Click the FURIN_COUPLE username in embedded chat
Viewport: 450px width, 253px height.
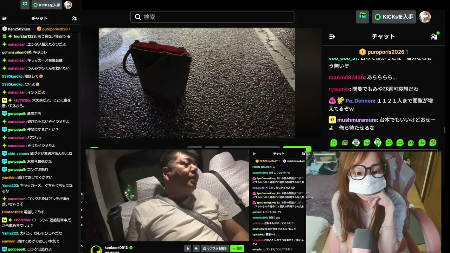point(261,167)
